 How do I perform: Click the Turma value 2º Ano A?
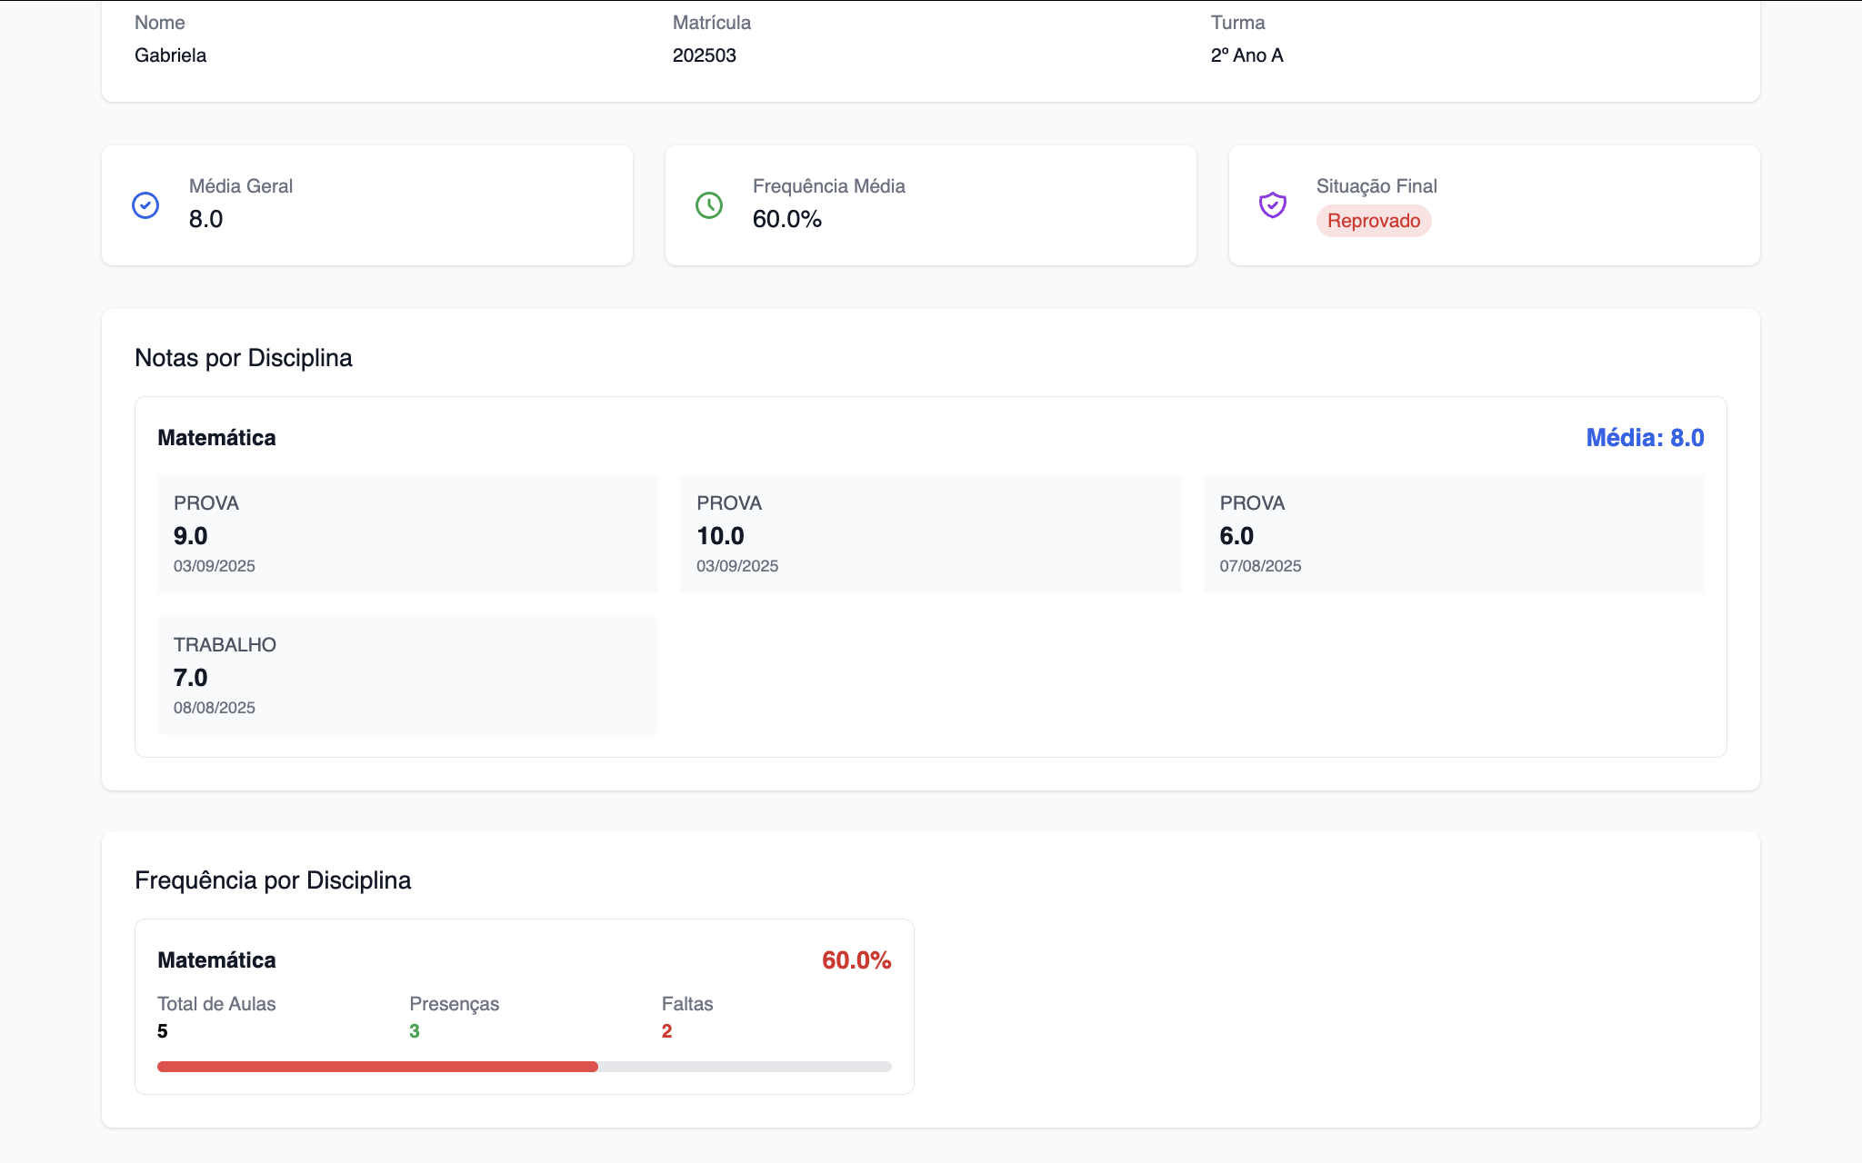pos(1246,55)
